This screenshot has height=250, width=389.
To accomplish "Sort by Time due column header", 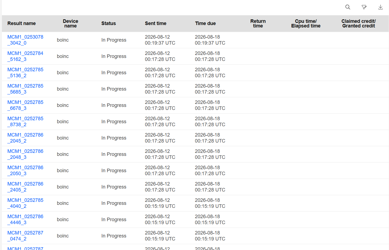I will click(205, 23).
